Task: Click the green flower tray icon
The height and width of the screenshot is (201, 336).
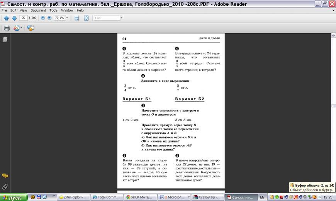Action: tap(277, 197)
